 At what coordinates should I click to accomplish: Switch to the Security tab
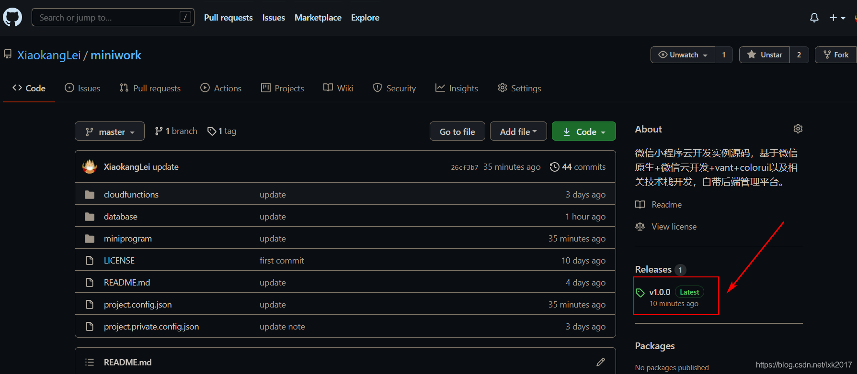394,88
